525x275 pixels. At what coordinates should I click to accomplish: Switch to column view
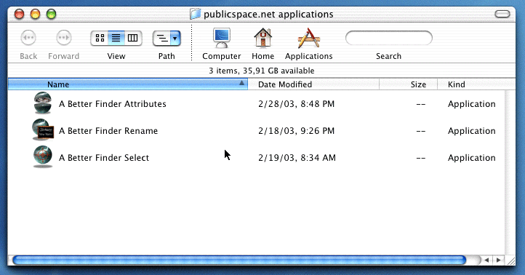tap(133, 38)
